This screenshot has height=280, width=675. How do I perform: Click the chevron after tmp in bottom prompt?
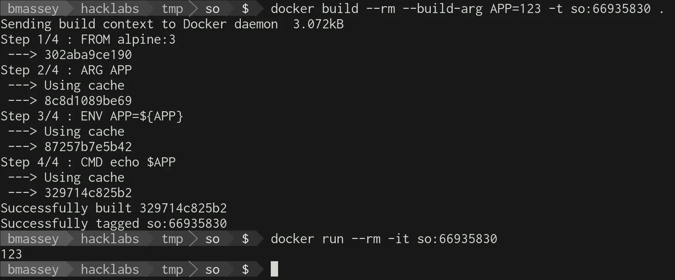coord(194,269)
